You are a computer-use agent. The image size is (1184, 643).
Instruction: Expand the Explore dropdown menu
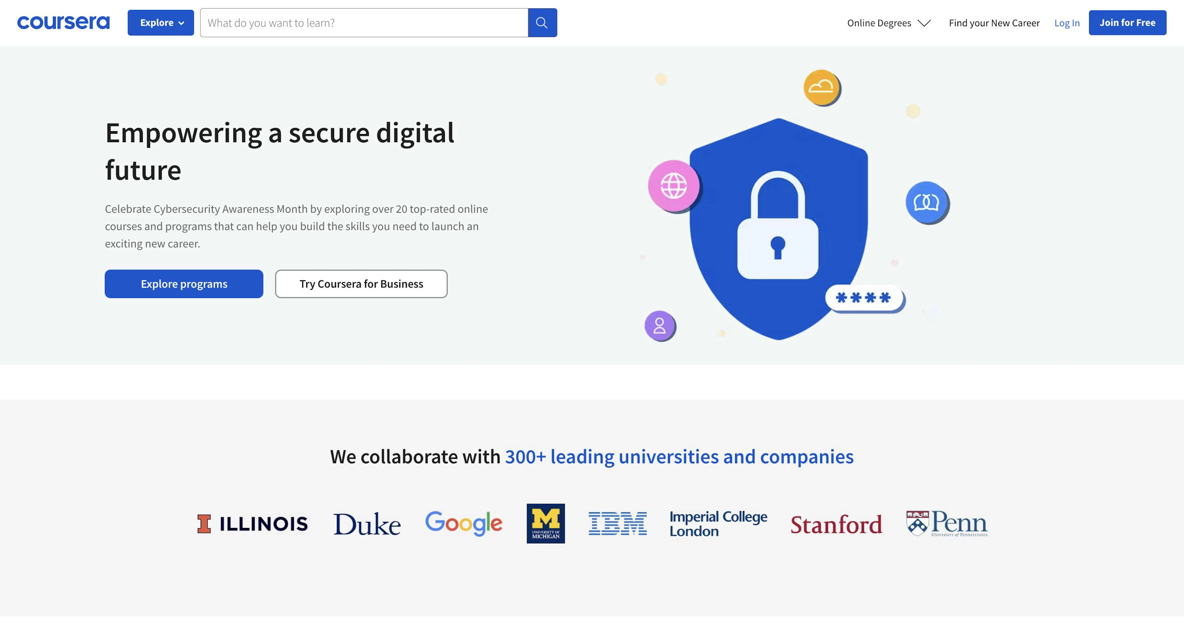pos(161,23)
